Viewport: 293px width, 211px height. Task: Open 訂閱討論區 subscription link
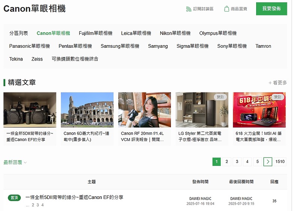click(x=203, y=9)
